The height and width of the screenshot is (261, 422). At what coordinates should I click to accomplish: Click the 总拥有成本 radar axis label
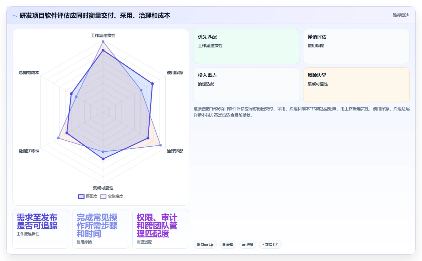pos(29,73)
